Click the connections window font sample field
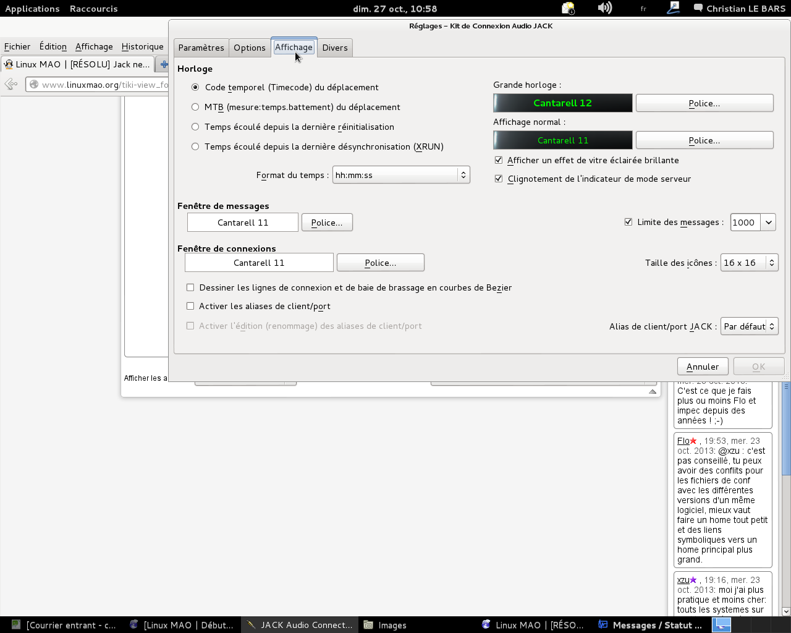791x633 pixels. 259,263
